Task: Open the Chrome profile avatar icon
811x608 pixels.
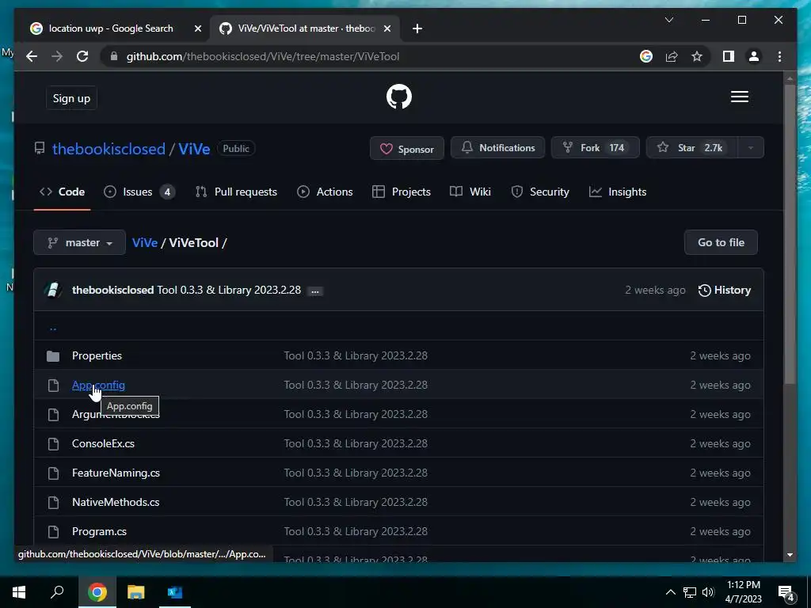Action: point(754,56)
